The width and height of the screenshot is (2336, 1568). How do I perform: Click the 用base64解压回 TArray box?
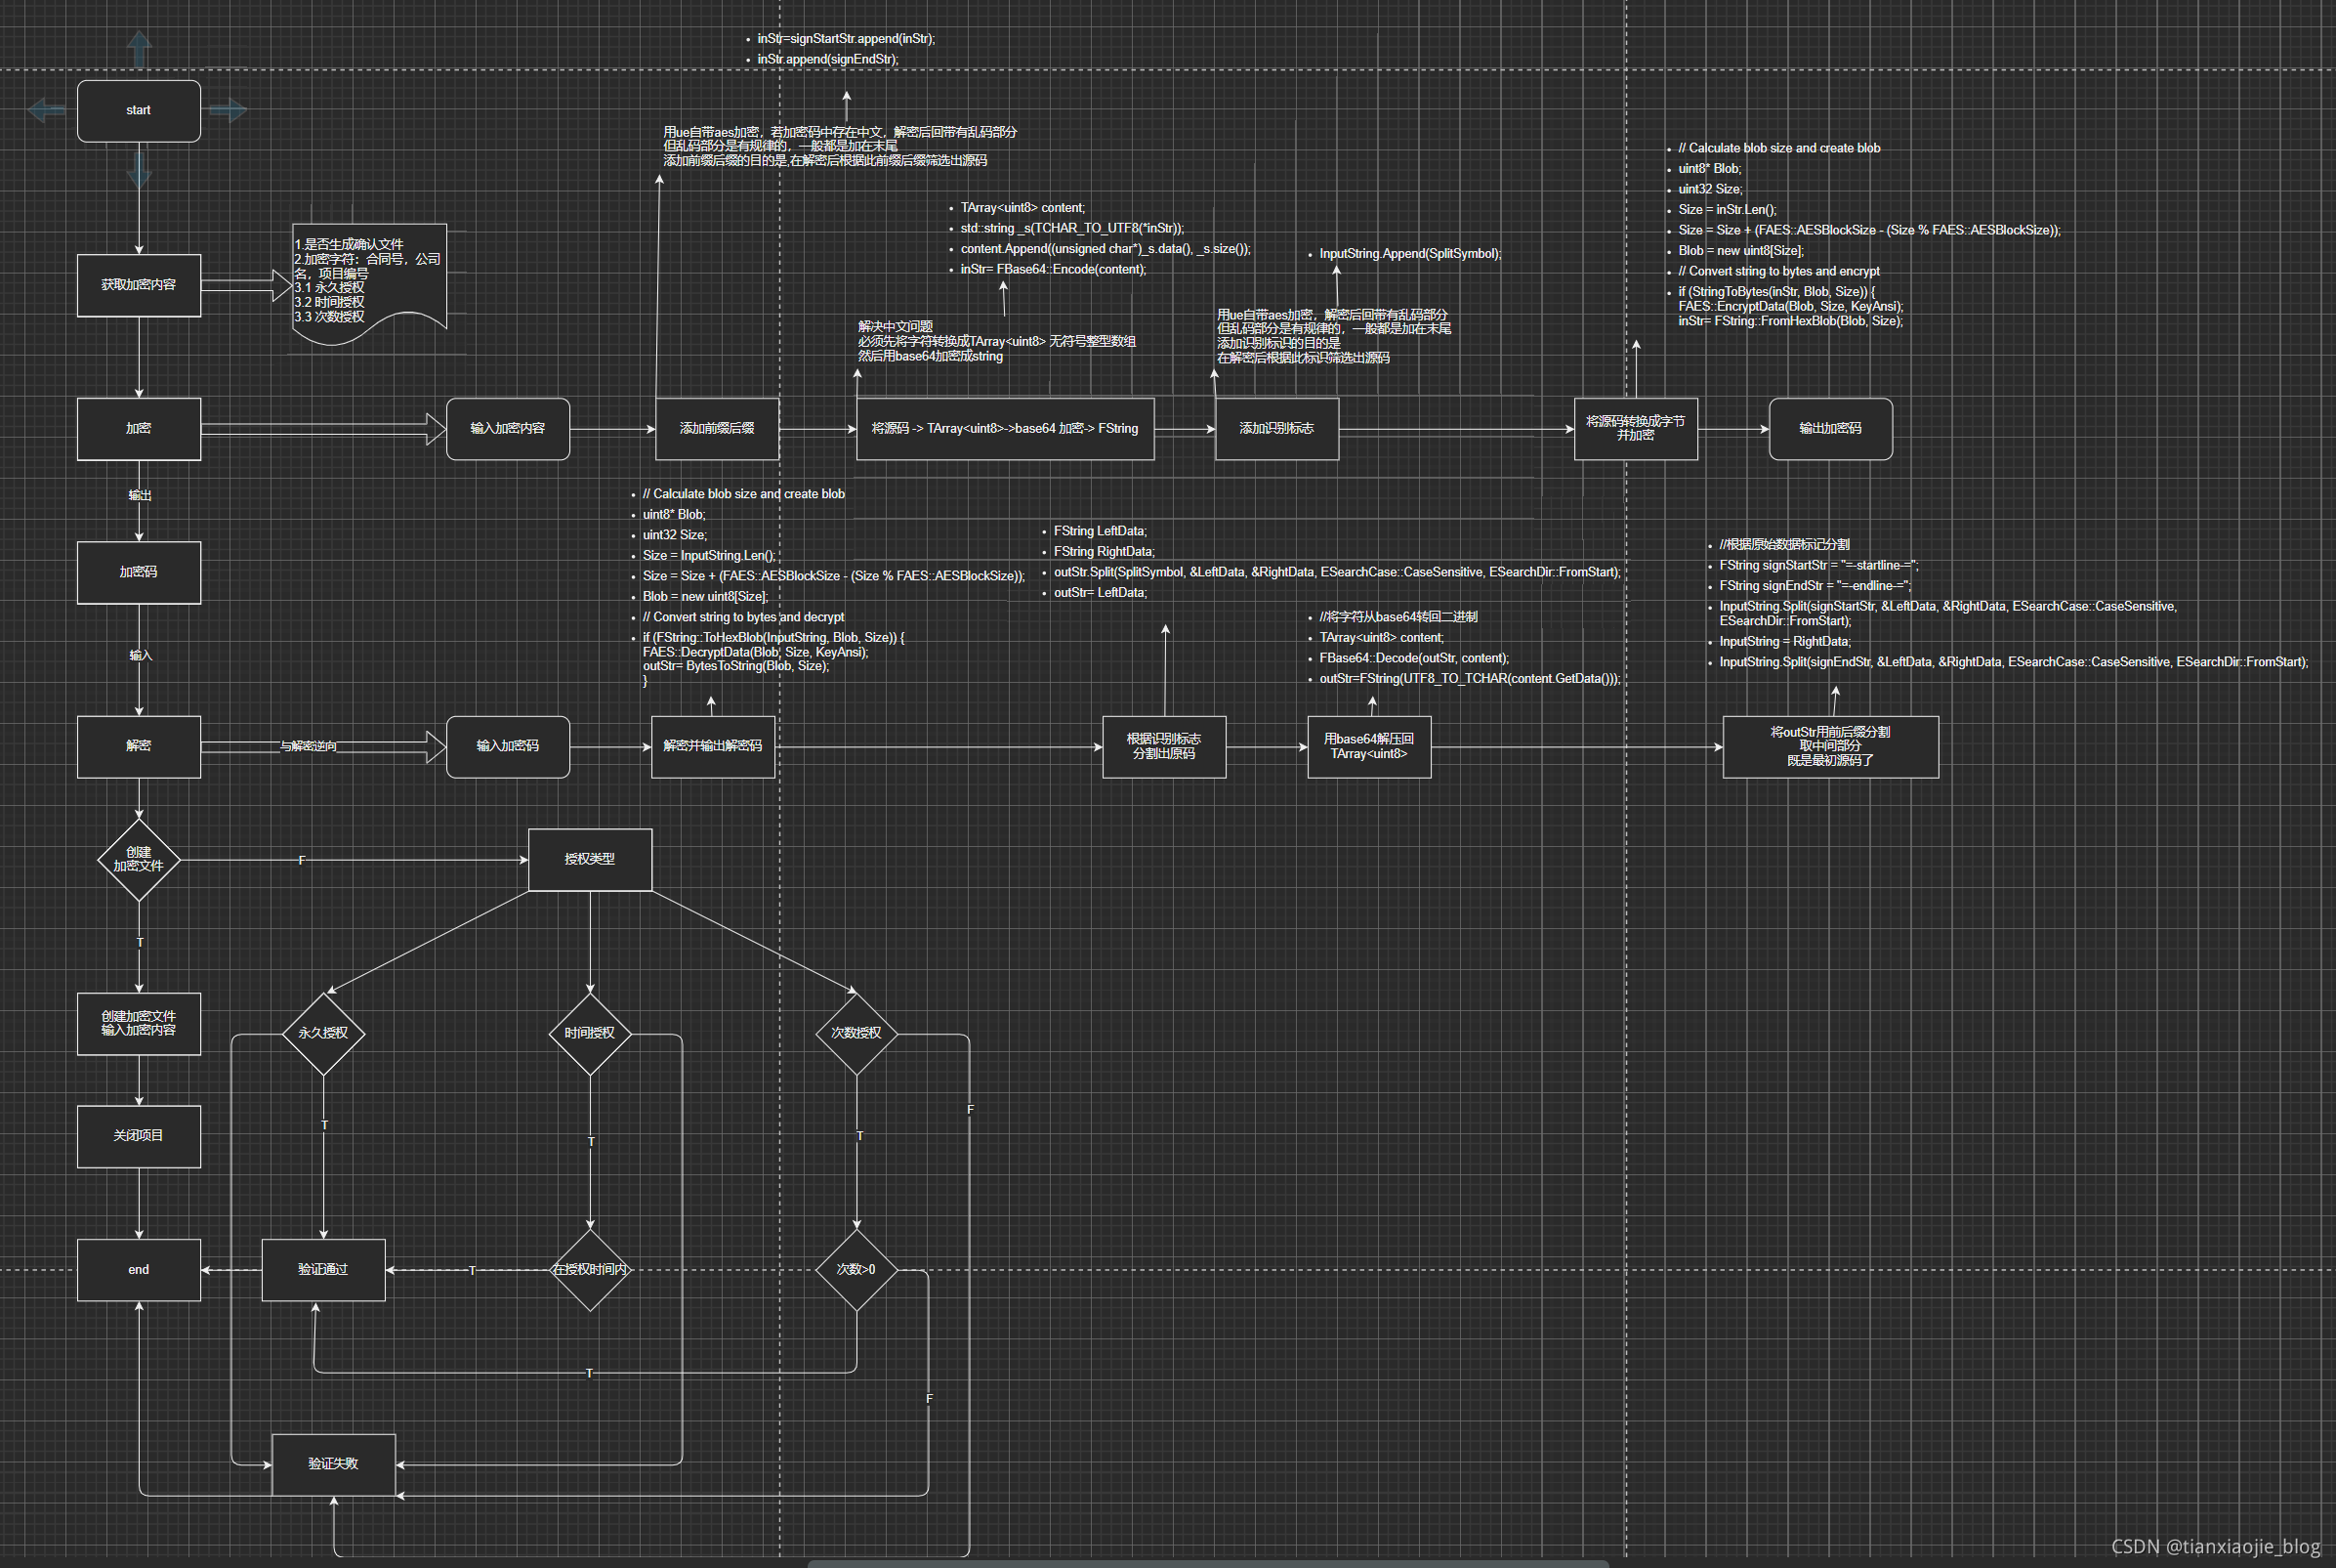pyautogui.click(x=1368, y=747)
